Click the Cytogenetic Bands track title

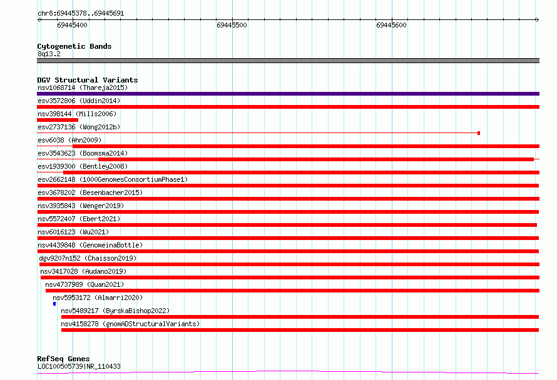[x=74, y=46]
